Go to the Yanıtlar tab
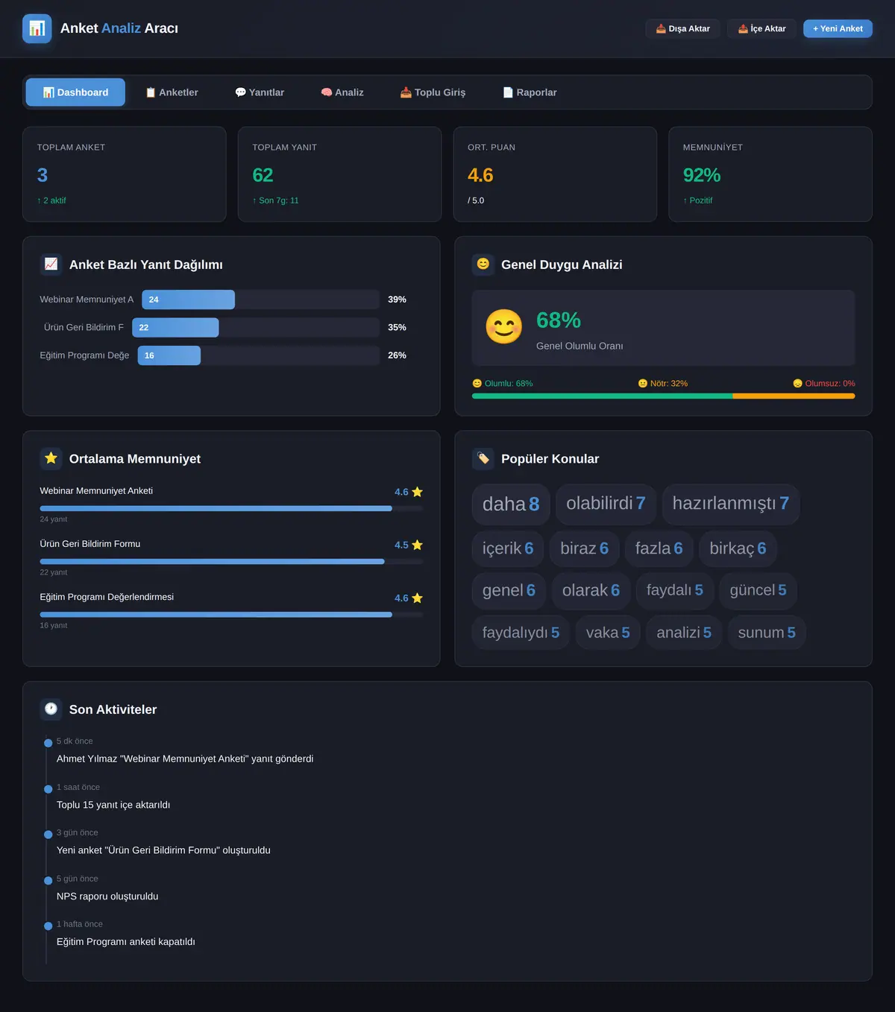 coord(260,92)
